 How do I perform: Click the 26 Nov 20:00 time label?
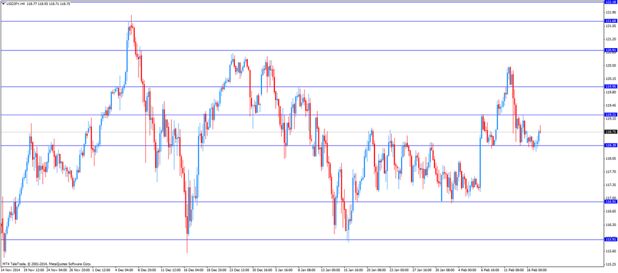(x=80, y=271)
